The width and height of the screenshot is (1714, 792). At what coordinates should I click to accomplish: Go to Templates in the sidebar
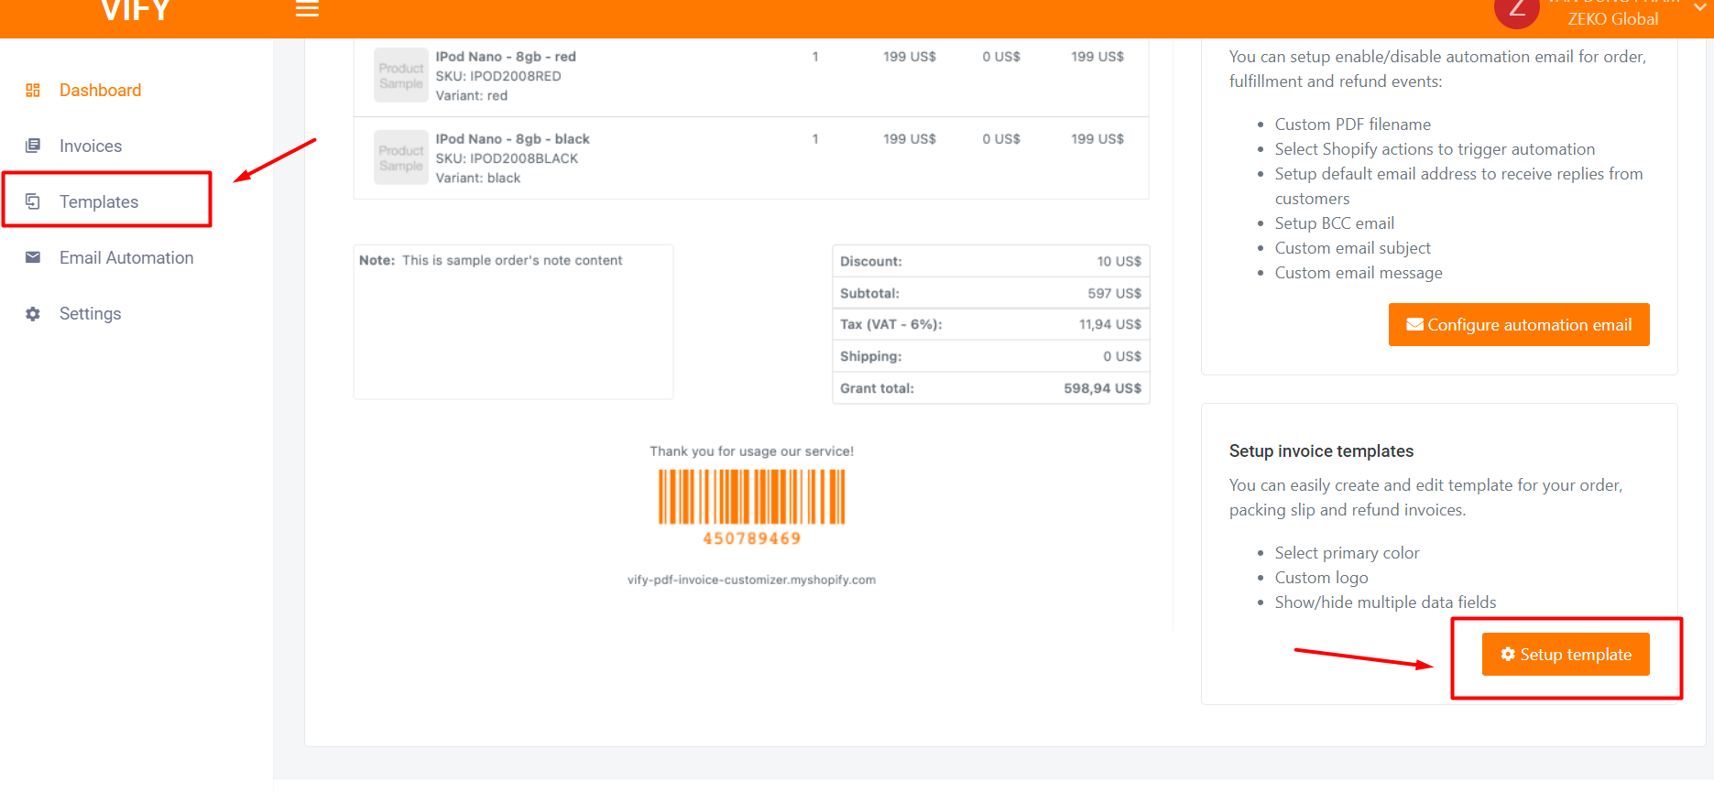pos(99,202)
